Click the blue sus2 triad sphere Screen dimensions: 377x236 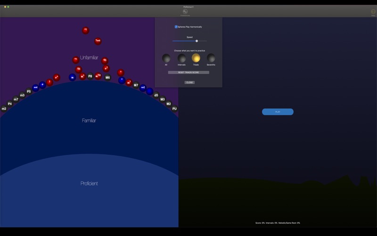pyautogui.click(x=143, y=88)
